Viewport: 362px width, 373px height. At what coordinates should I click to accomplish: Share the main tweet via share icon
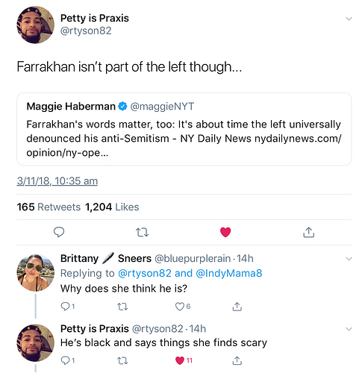[x=308, y=232]
